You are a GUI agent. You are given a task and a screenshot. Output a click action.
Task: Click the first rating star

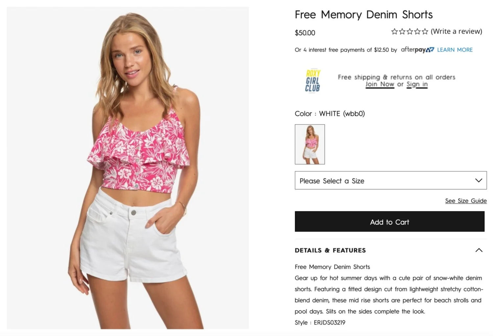(x=394, y=32)
